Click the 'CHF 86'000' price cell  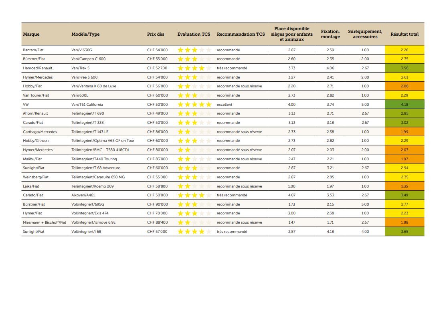coord(158,132)
